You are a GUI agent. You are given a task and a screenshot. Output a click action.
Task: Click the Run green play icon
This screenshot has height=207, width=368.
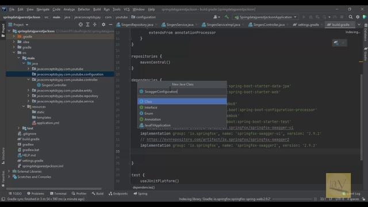pos(304,17)
